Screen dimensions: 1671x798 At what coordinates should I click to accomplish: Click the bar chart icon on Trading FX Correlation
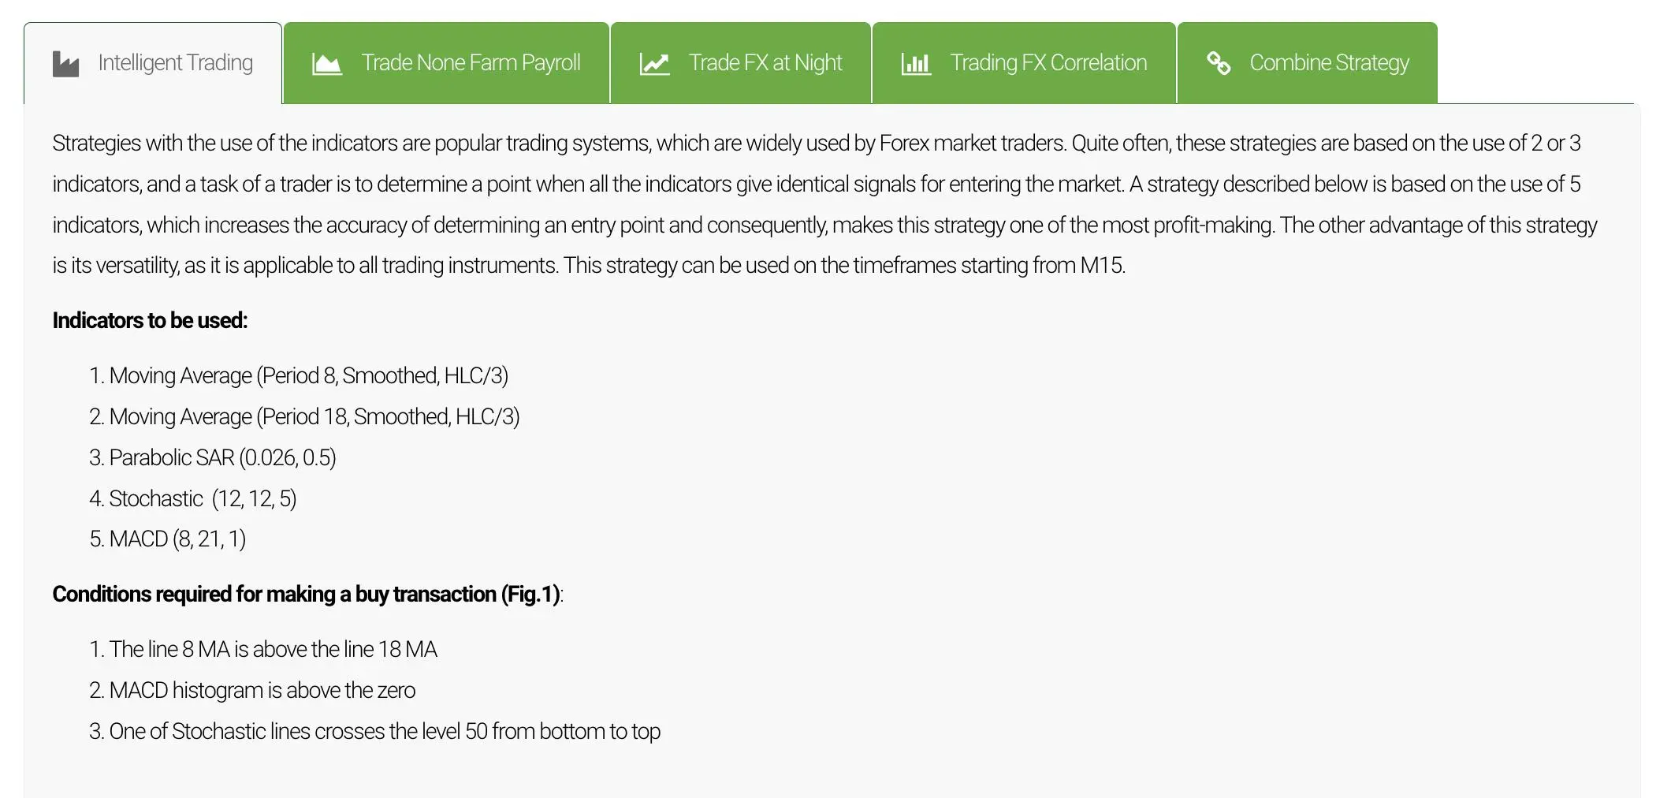coord(916,64)
